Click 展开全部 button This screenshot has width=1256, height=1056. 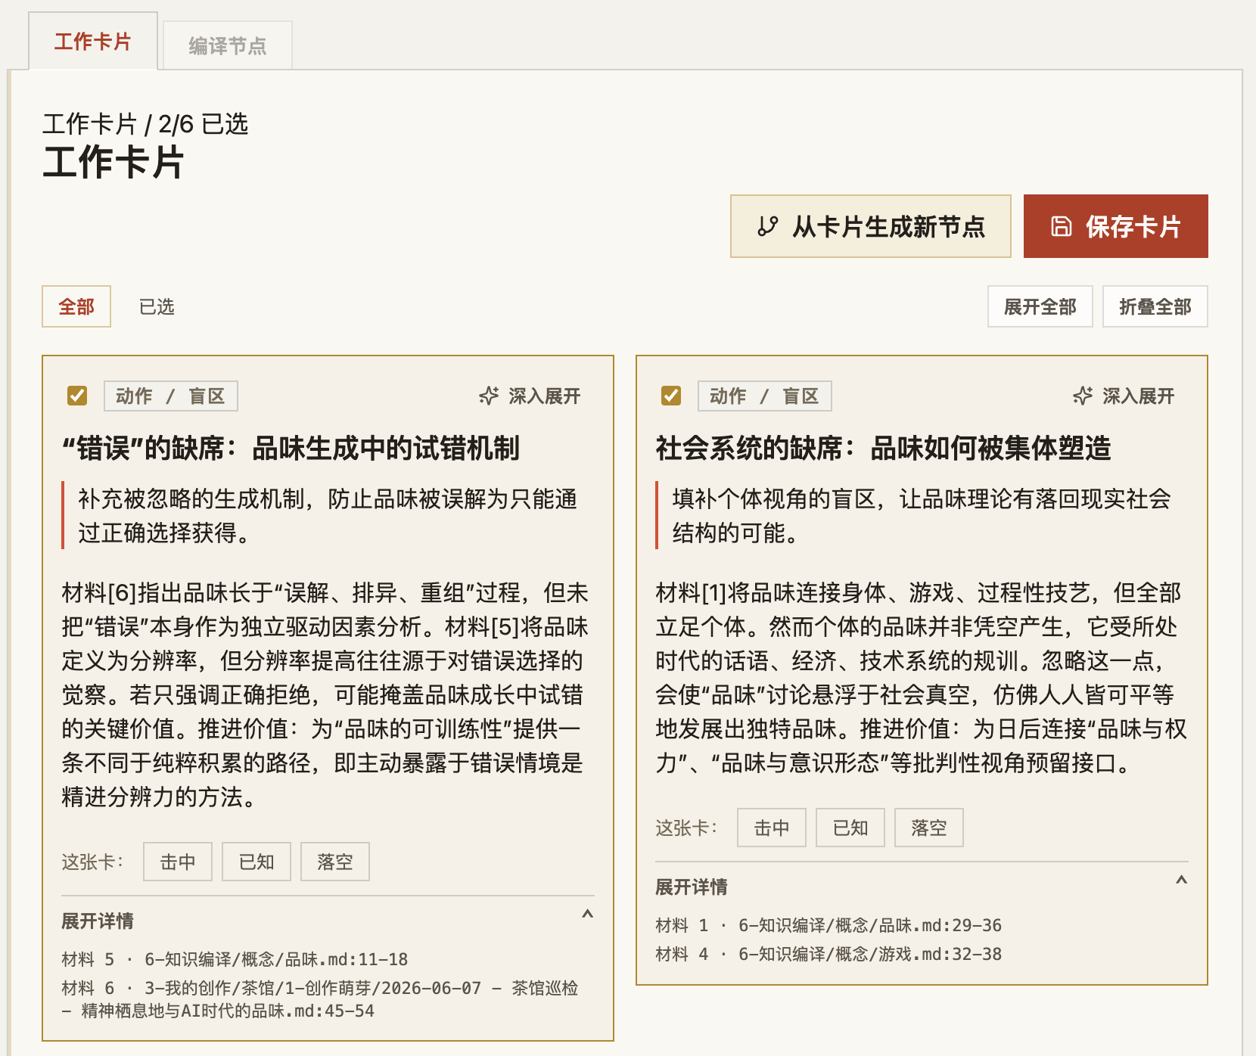(x=1040, y=306)
